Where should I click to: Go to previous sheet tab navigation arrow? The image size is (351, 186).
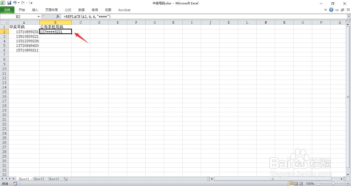(6, 179)
